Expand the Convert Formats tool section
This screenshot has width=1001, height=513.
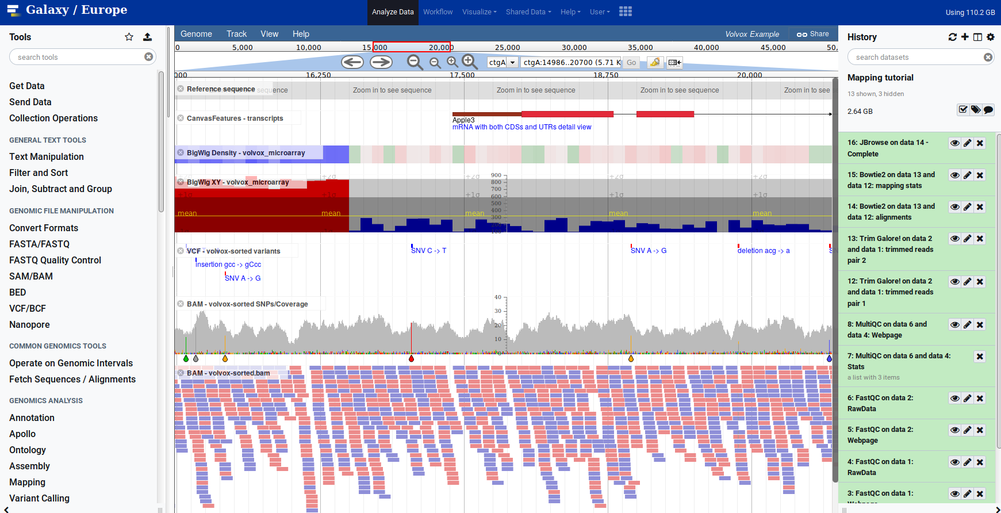tap(44, 228)
